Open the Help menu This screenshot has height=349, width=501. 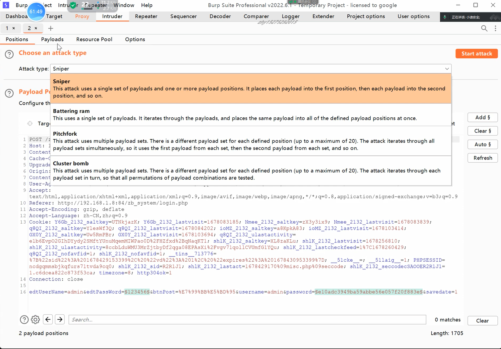click(x=147, y=5)
